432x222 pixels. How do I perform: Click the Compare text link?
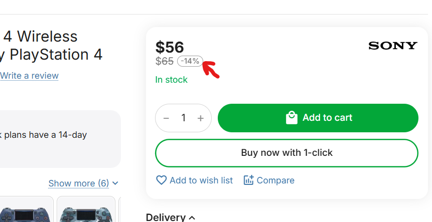275,180
